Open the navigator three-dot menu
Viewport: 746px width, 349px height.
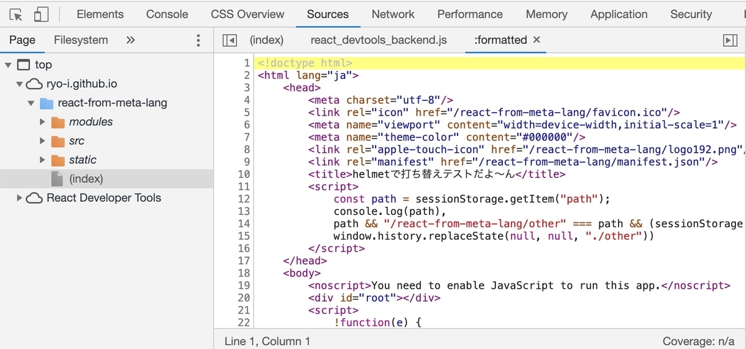198,40
